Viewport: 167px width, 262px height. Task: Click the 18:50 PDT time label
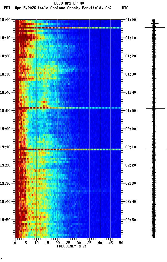pos(5,111)
